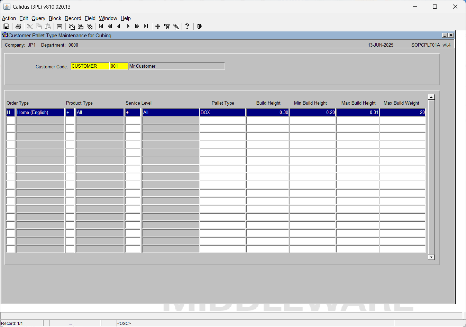
Task: Open the Query menu
Action: 38,18
